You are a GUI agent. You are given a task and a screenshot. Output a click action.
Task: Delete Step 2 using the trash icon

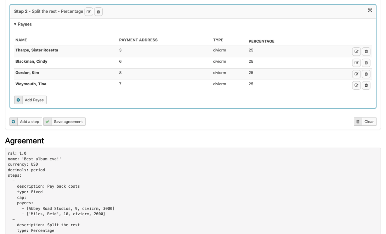point(98,11)
